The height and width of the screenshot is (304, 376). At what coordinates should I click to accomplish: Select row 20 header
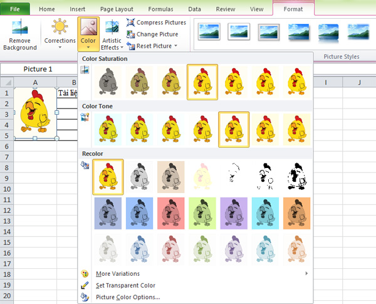7,296
